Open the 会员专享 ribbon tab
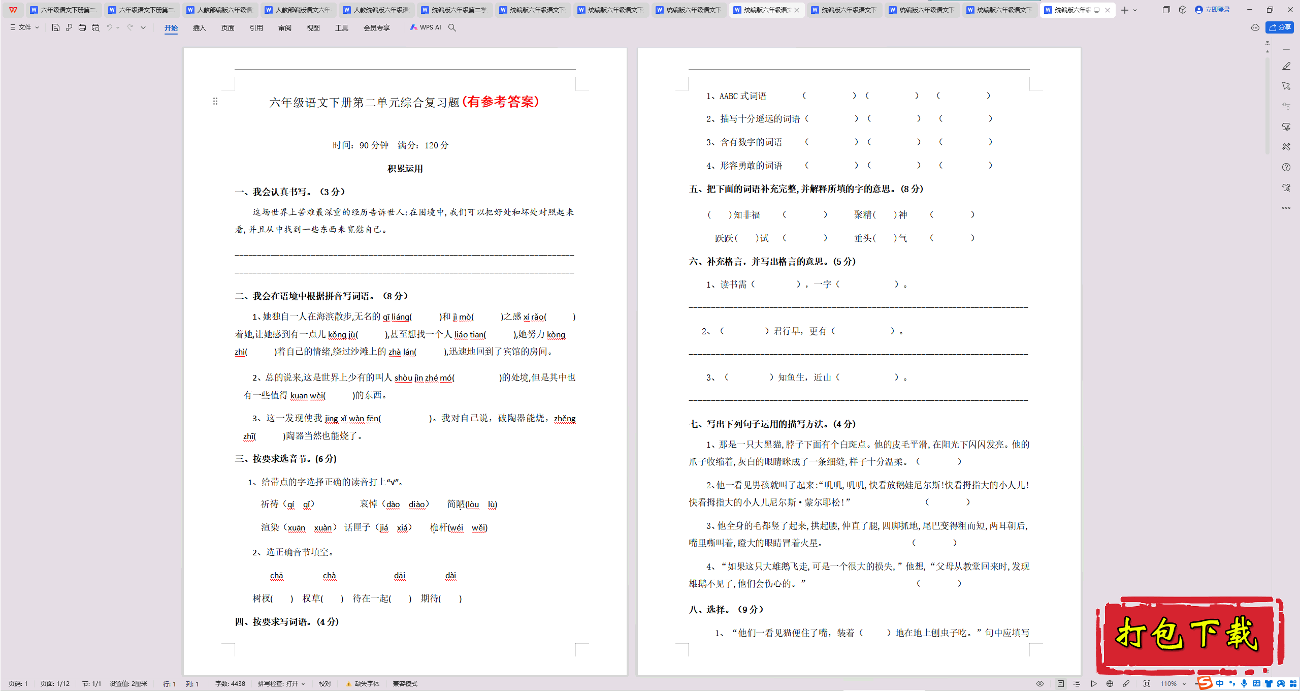The image size is (1300, 691). (x=377, y=28)
